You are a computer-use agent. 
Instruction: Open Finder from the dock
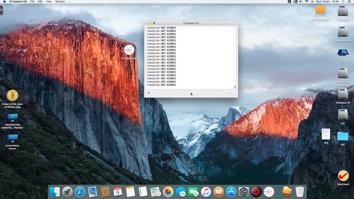click(x=55, y=192)
